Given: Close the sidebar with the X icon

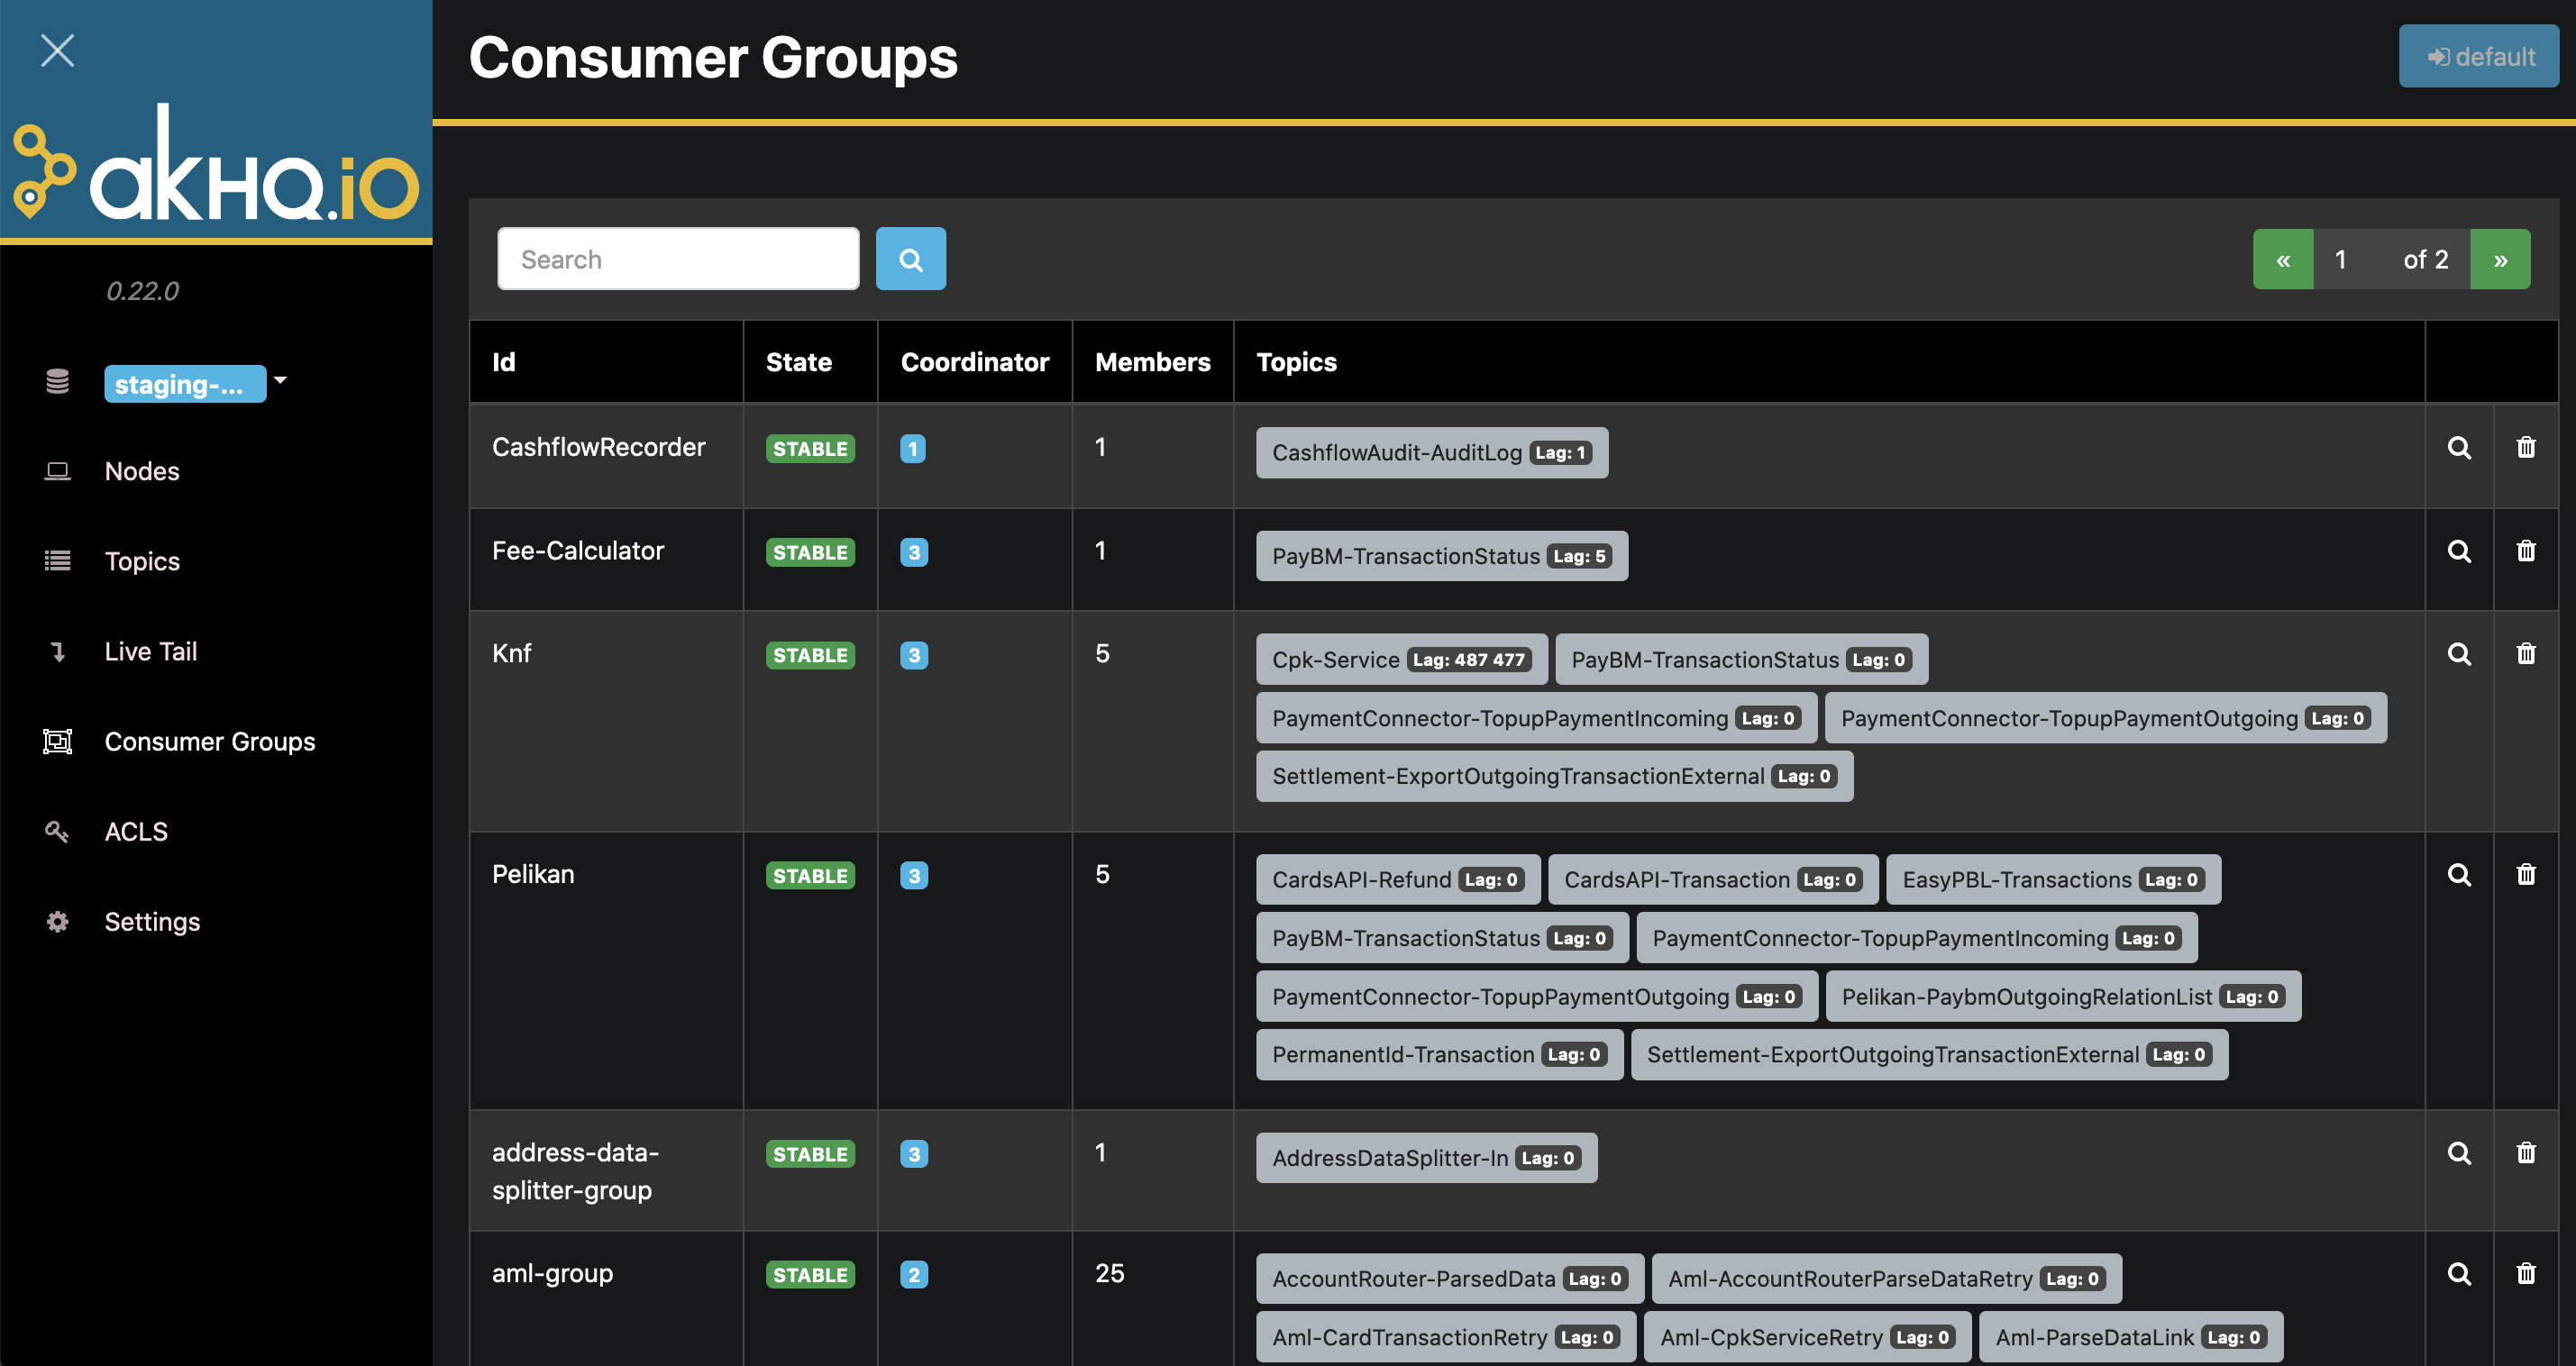Looking at the screenshot, I should click(x=57, y=50).
